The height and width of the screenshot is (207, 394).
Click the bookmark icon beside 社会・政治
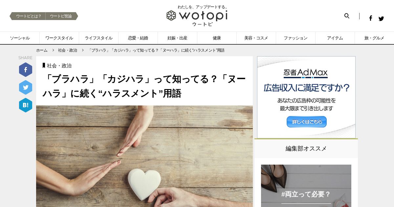[44, 65]
